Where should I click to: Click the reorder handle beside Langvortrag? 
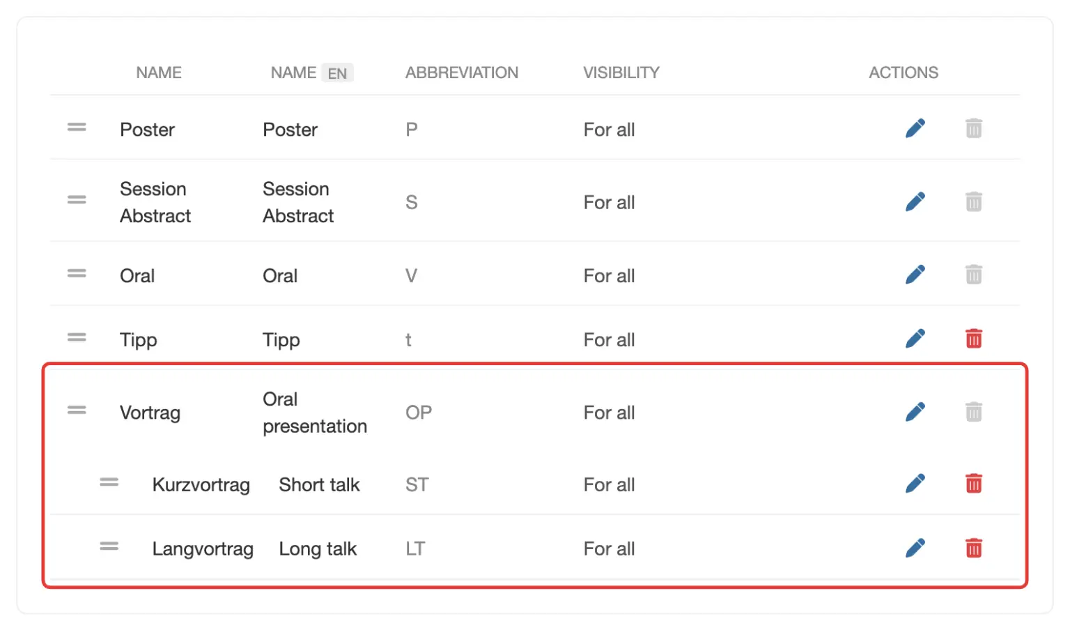tap(109, 546)
